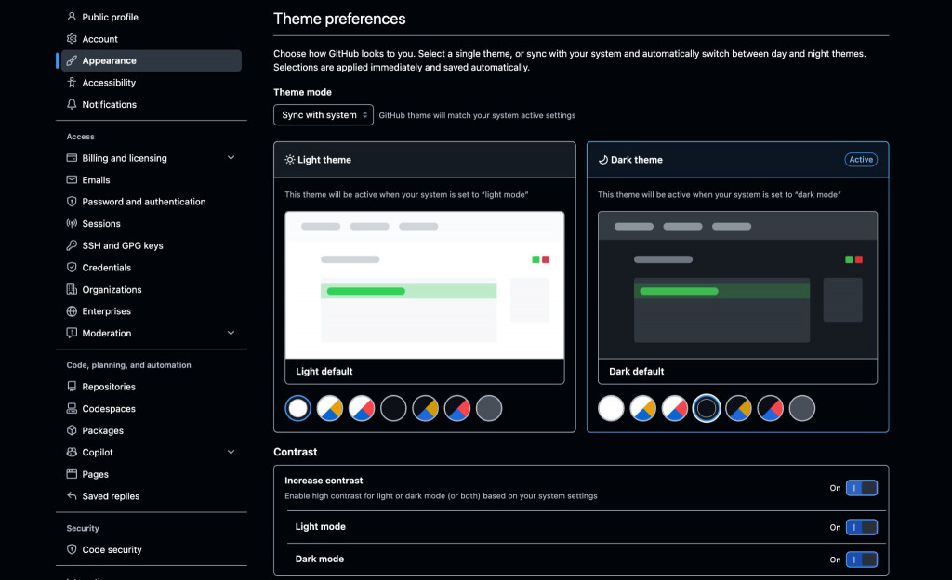Click the Active badge on Dark theme
This screenshot has width=952, height=580.
(x=861, y=160)
